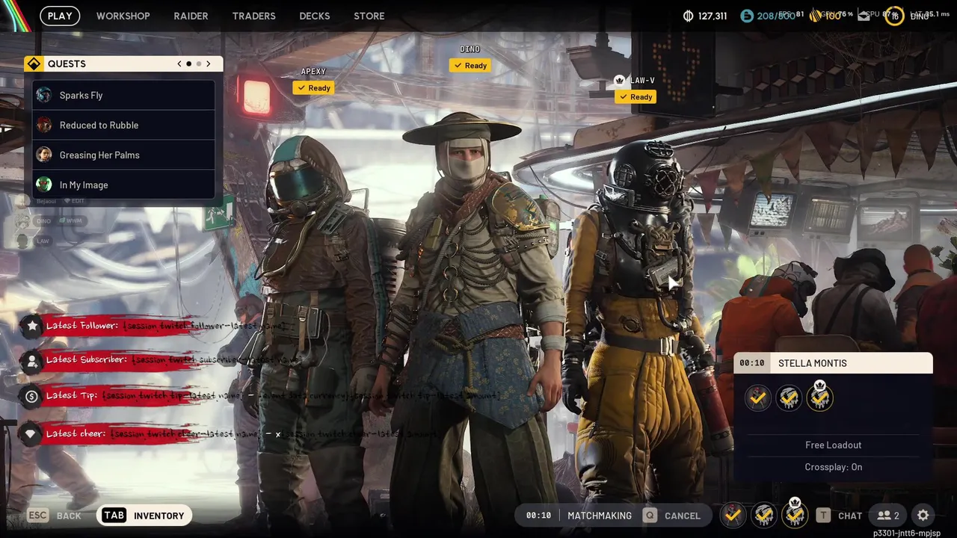Viewport: 957px width, 538px height.
Task: Select the first quests page dot
Action: click(x=189, y=64)
